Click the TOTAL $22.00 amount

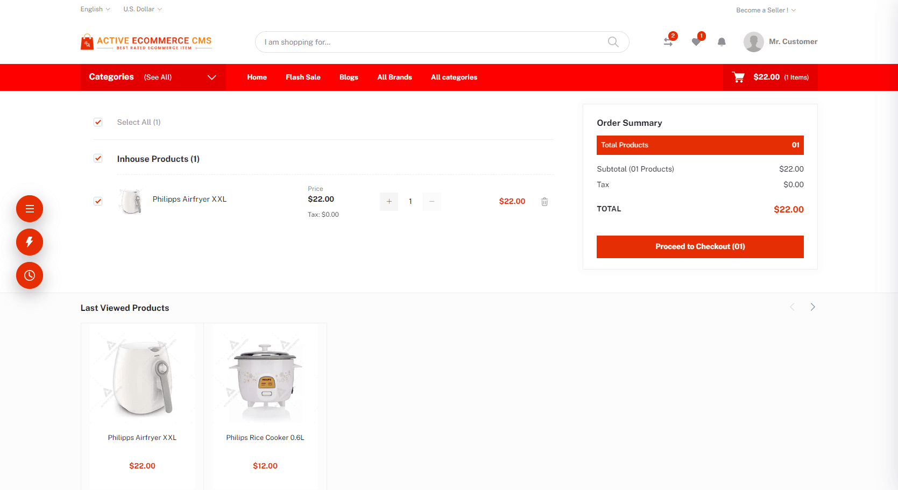[789, 210]
